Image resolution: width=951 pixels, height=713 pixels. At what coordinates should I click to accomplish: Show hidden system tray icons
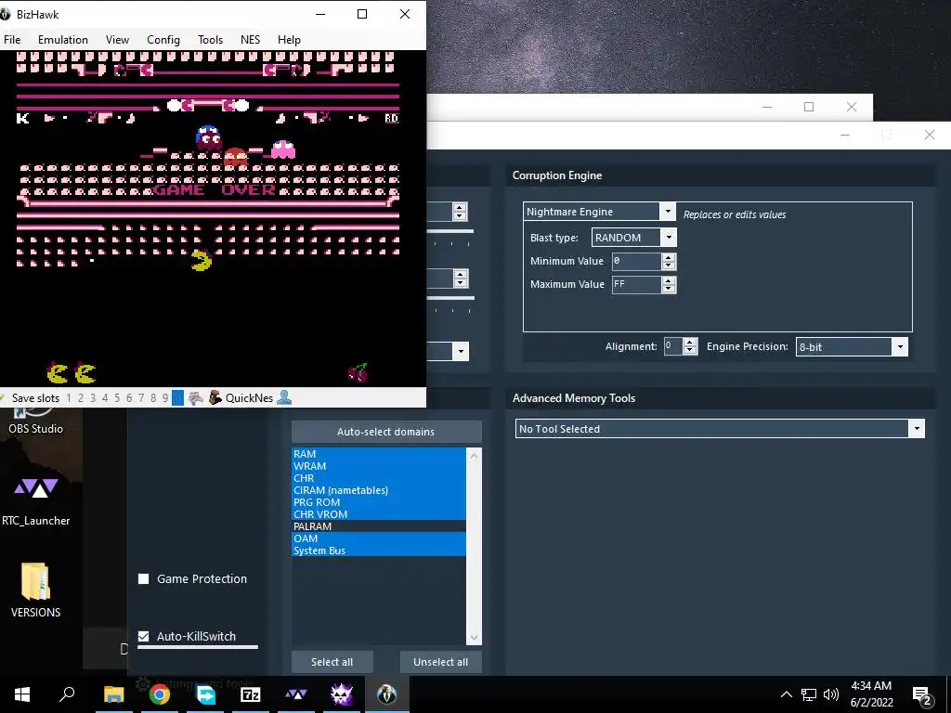pos(786,694)
